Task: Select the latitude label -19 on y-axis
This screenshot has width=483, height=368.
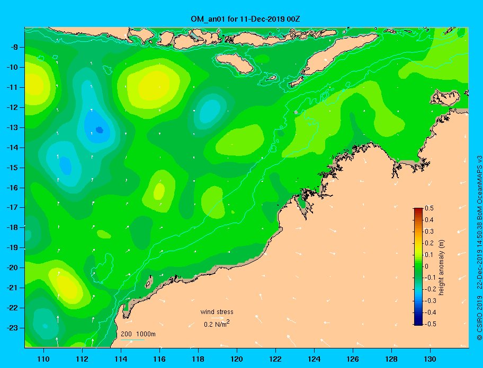Action: [x=12, y=247]
